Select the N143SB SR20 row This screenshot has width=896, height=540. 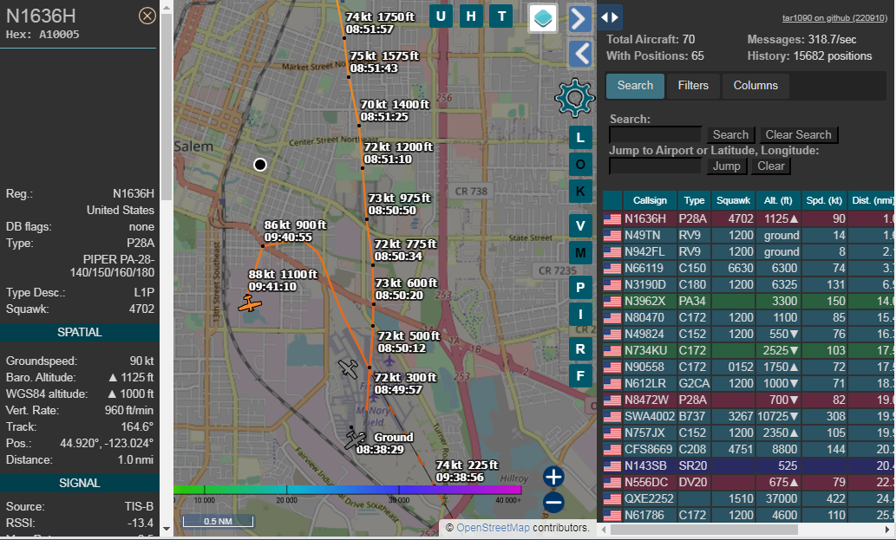point(749,465)
